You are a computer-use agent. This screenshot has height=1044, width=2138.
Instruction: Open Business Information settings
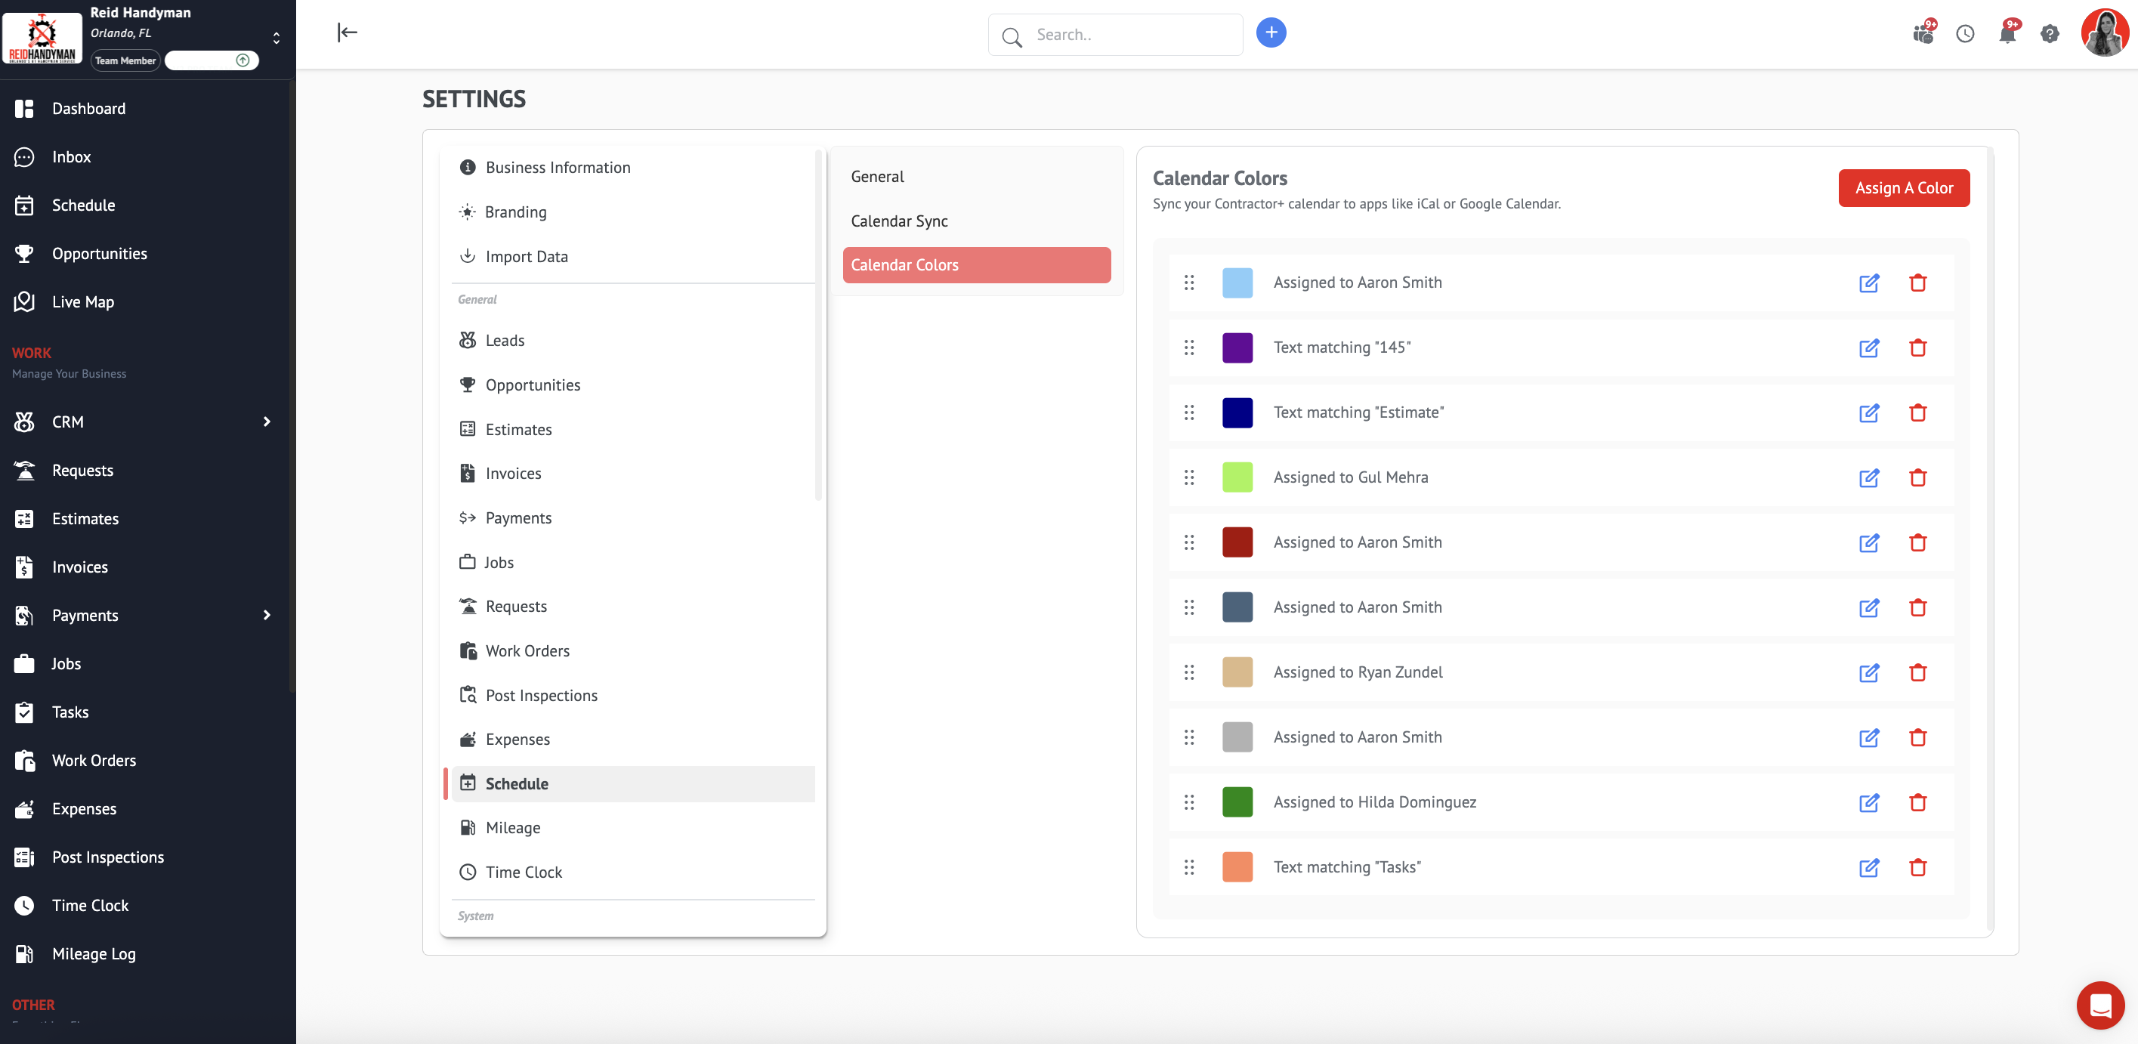click(x=558, y=168)
